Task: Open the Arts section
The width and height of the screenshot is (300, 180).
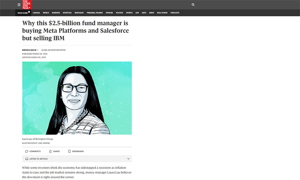Action: [x=144, y=13]
